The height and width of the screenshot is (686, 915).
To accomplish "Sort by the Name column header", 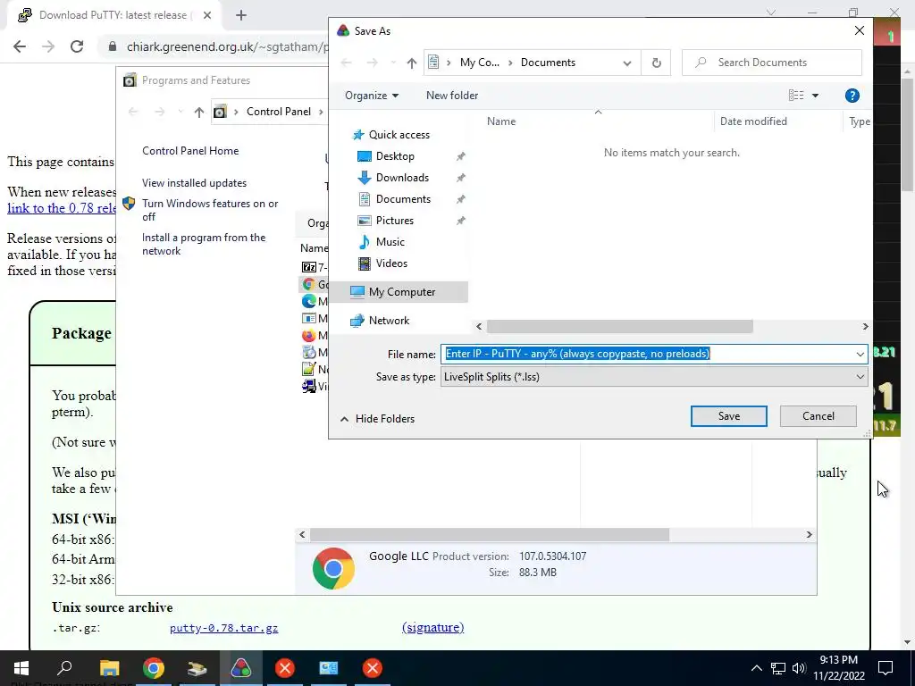I will [500, 121].
